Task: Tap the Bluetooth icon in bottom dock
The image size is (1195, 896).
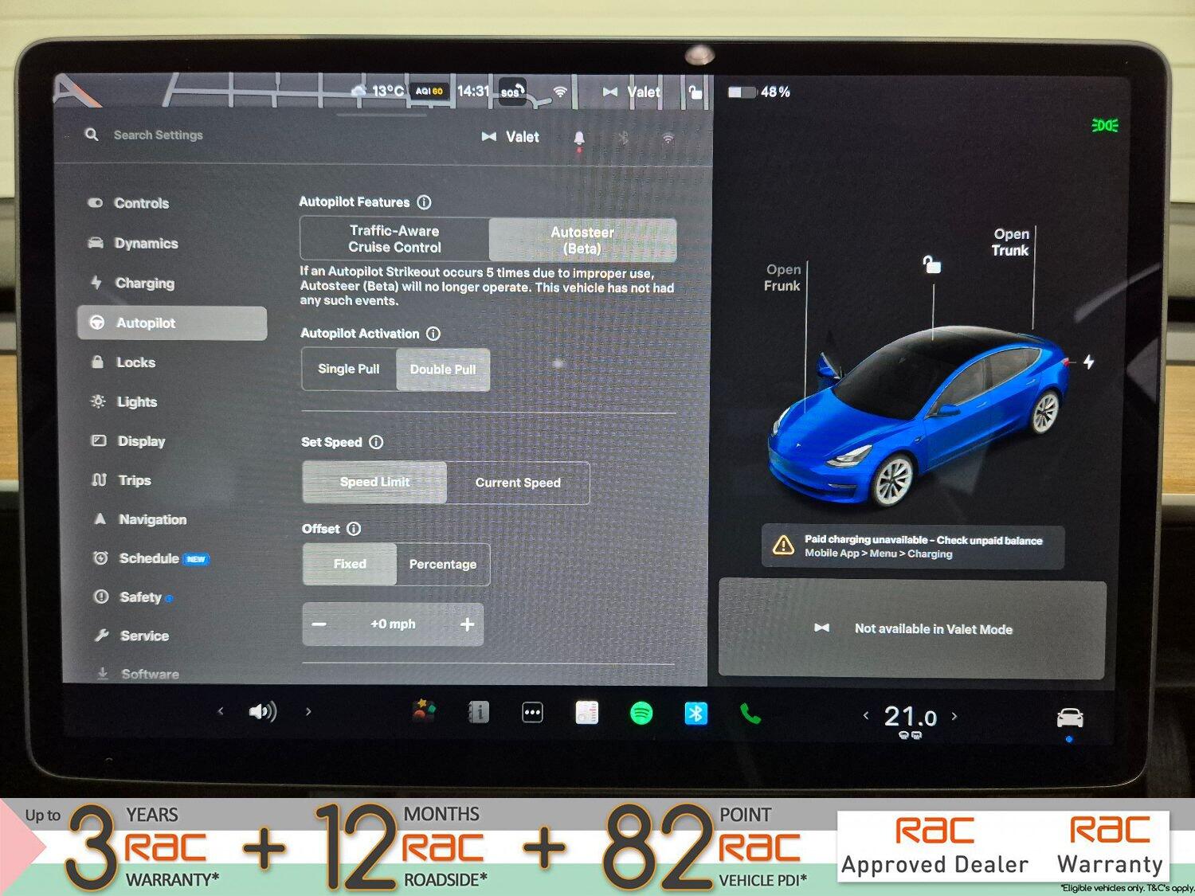Action: [x=695, y=713]
